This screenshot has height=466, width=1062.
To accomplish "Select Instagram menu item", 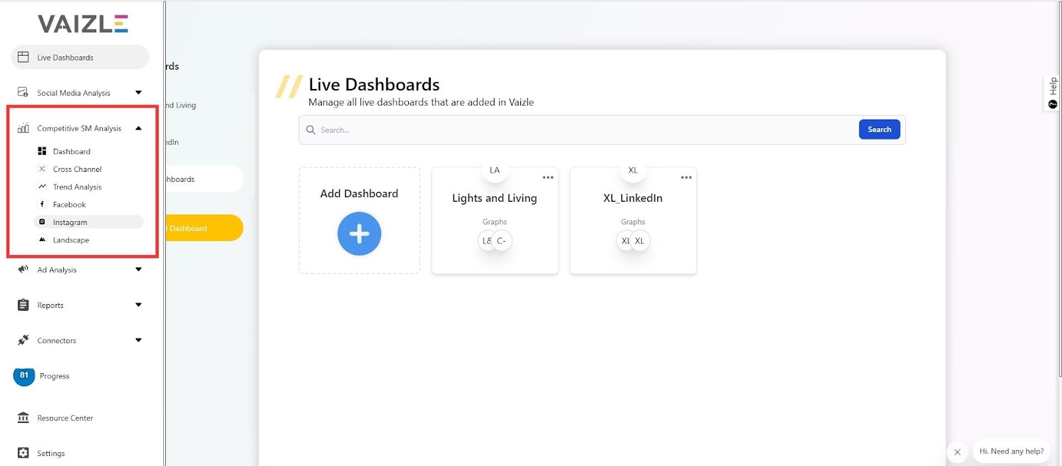I will 88,222.
